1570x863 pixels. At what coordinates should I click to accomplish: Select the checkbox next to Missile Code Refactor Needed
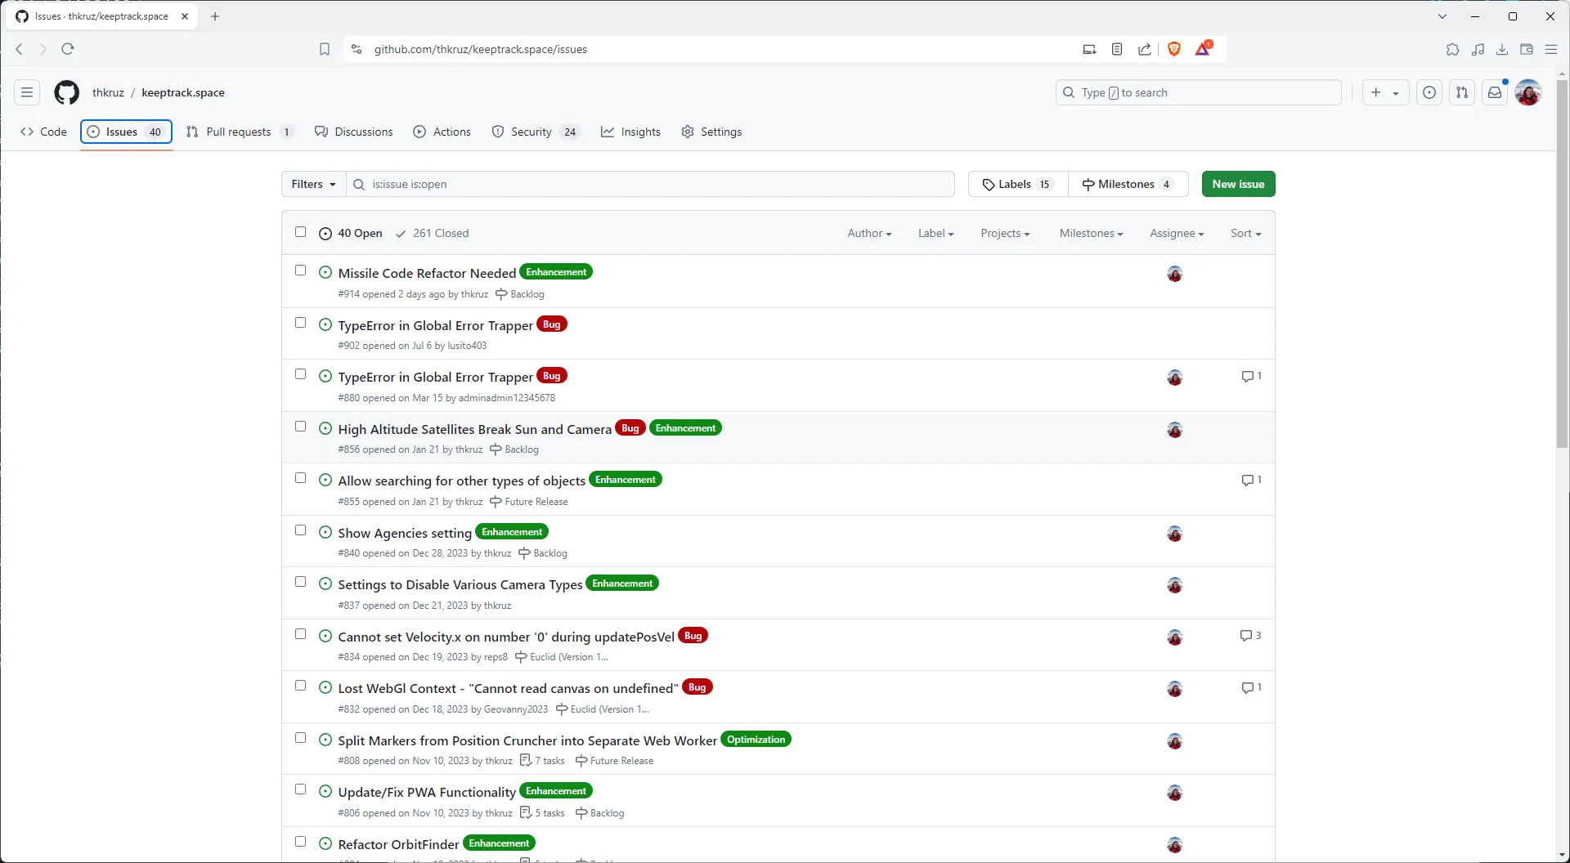pos(300,270)
